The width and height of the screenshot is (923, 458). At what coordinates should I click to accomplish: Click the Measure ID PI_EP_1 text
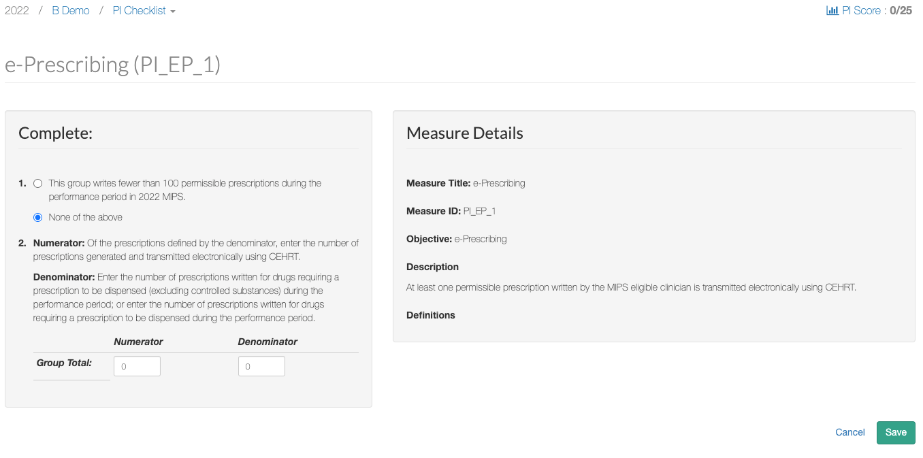point(451,211)
